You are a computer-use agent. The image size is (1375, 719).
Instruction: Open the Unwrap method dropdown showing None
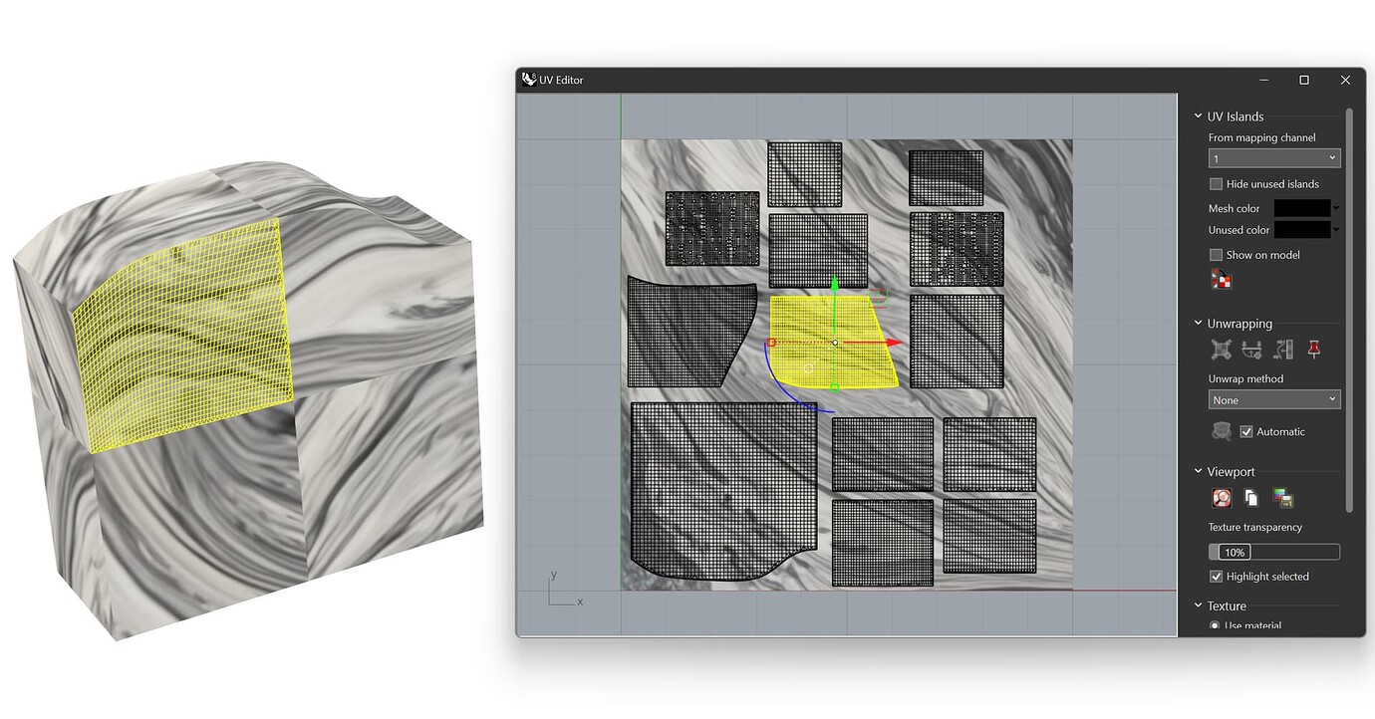pos(1274,399)
